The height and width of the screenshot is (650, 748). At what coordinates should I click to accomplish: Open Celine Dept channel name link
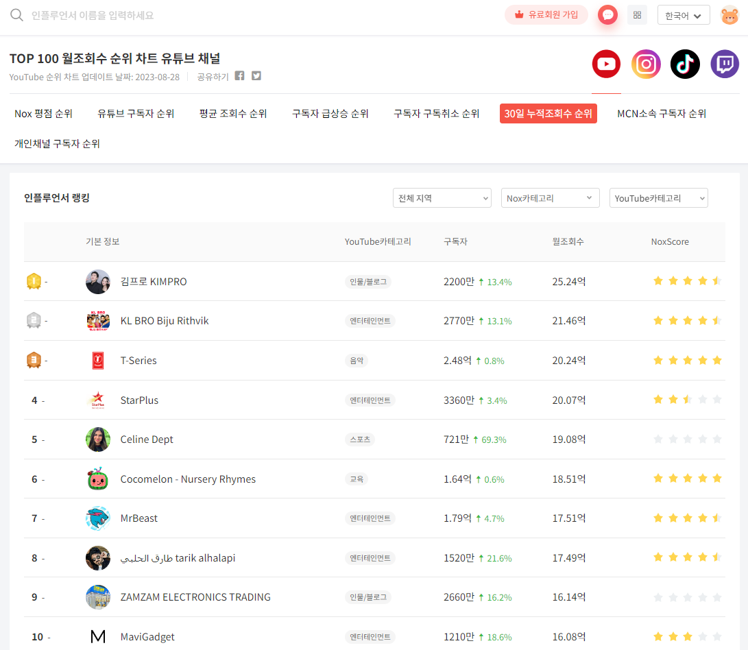click(x=147, y=440)
